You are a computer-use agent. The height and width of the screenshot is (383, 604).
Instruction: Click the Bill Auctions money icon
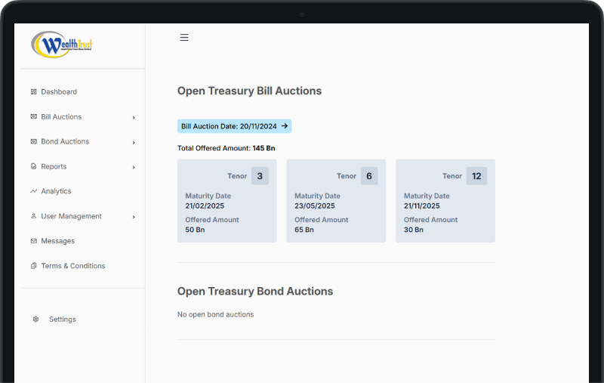click(x=33, y=116)
